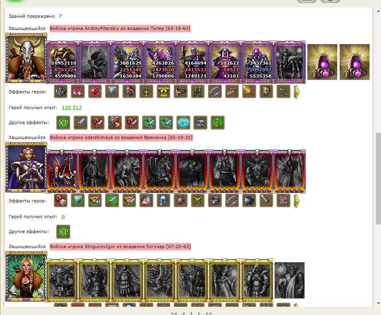Expand StrigunovIgor's hero effects with yellow arrow
This screenshot has height=315, width=381.
296,305
